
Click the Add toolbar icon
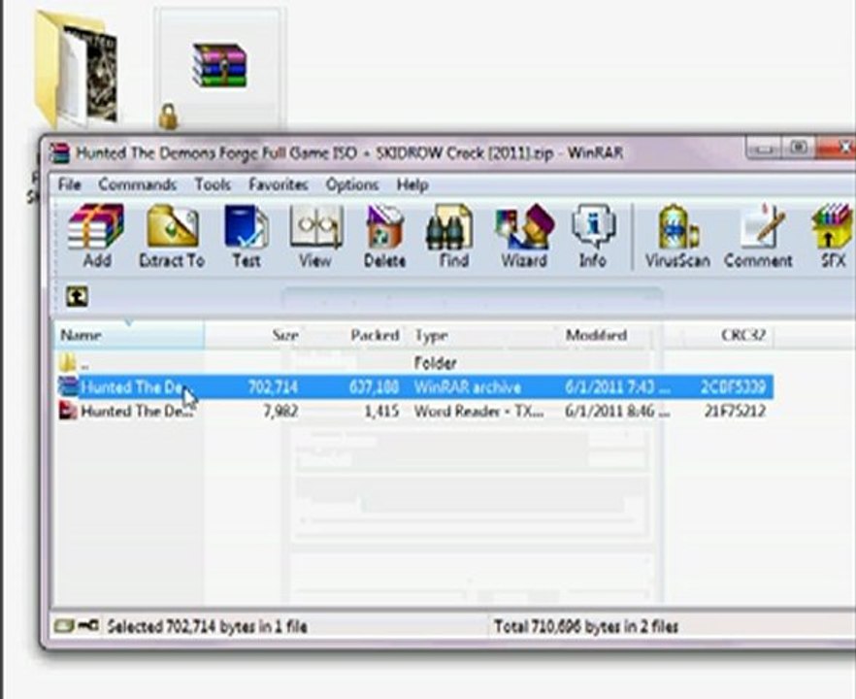[95, 236]
